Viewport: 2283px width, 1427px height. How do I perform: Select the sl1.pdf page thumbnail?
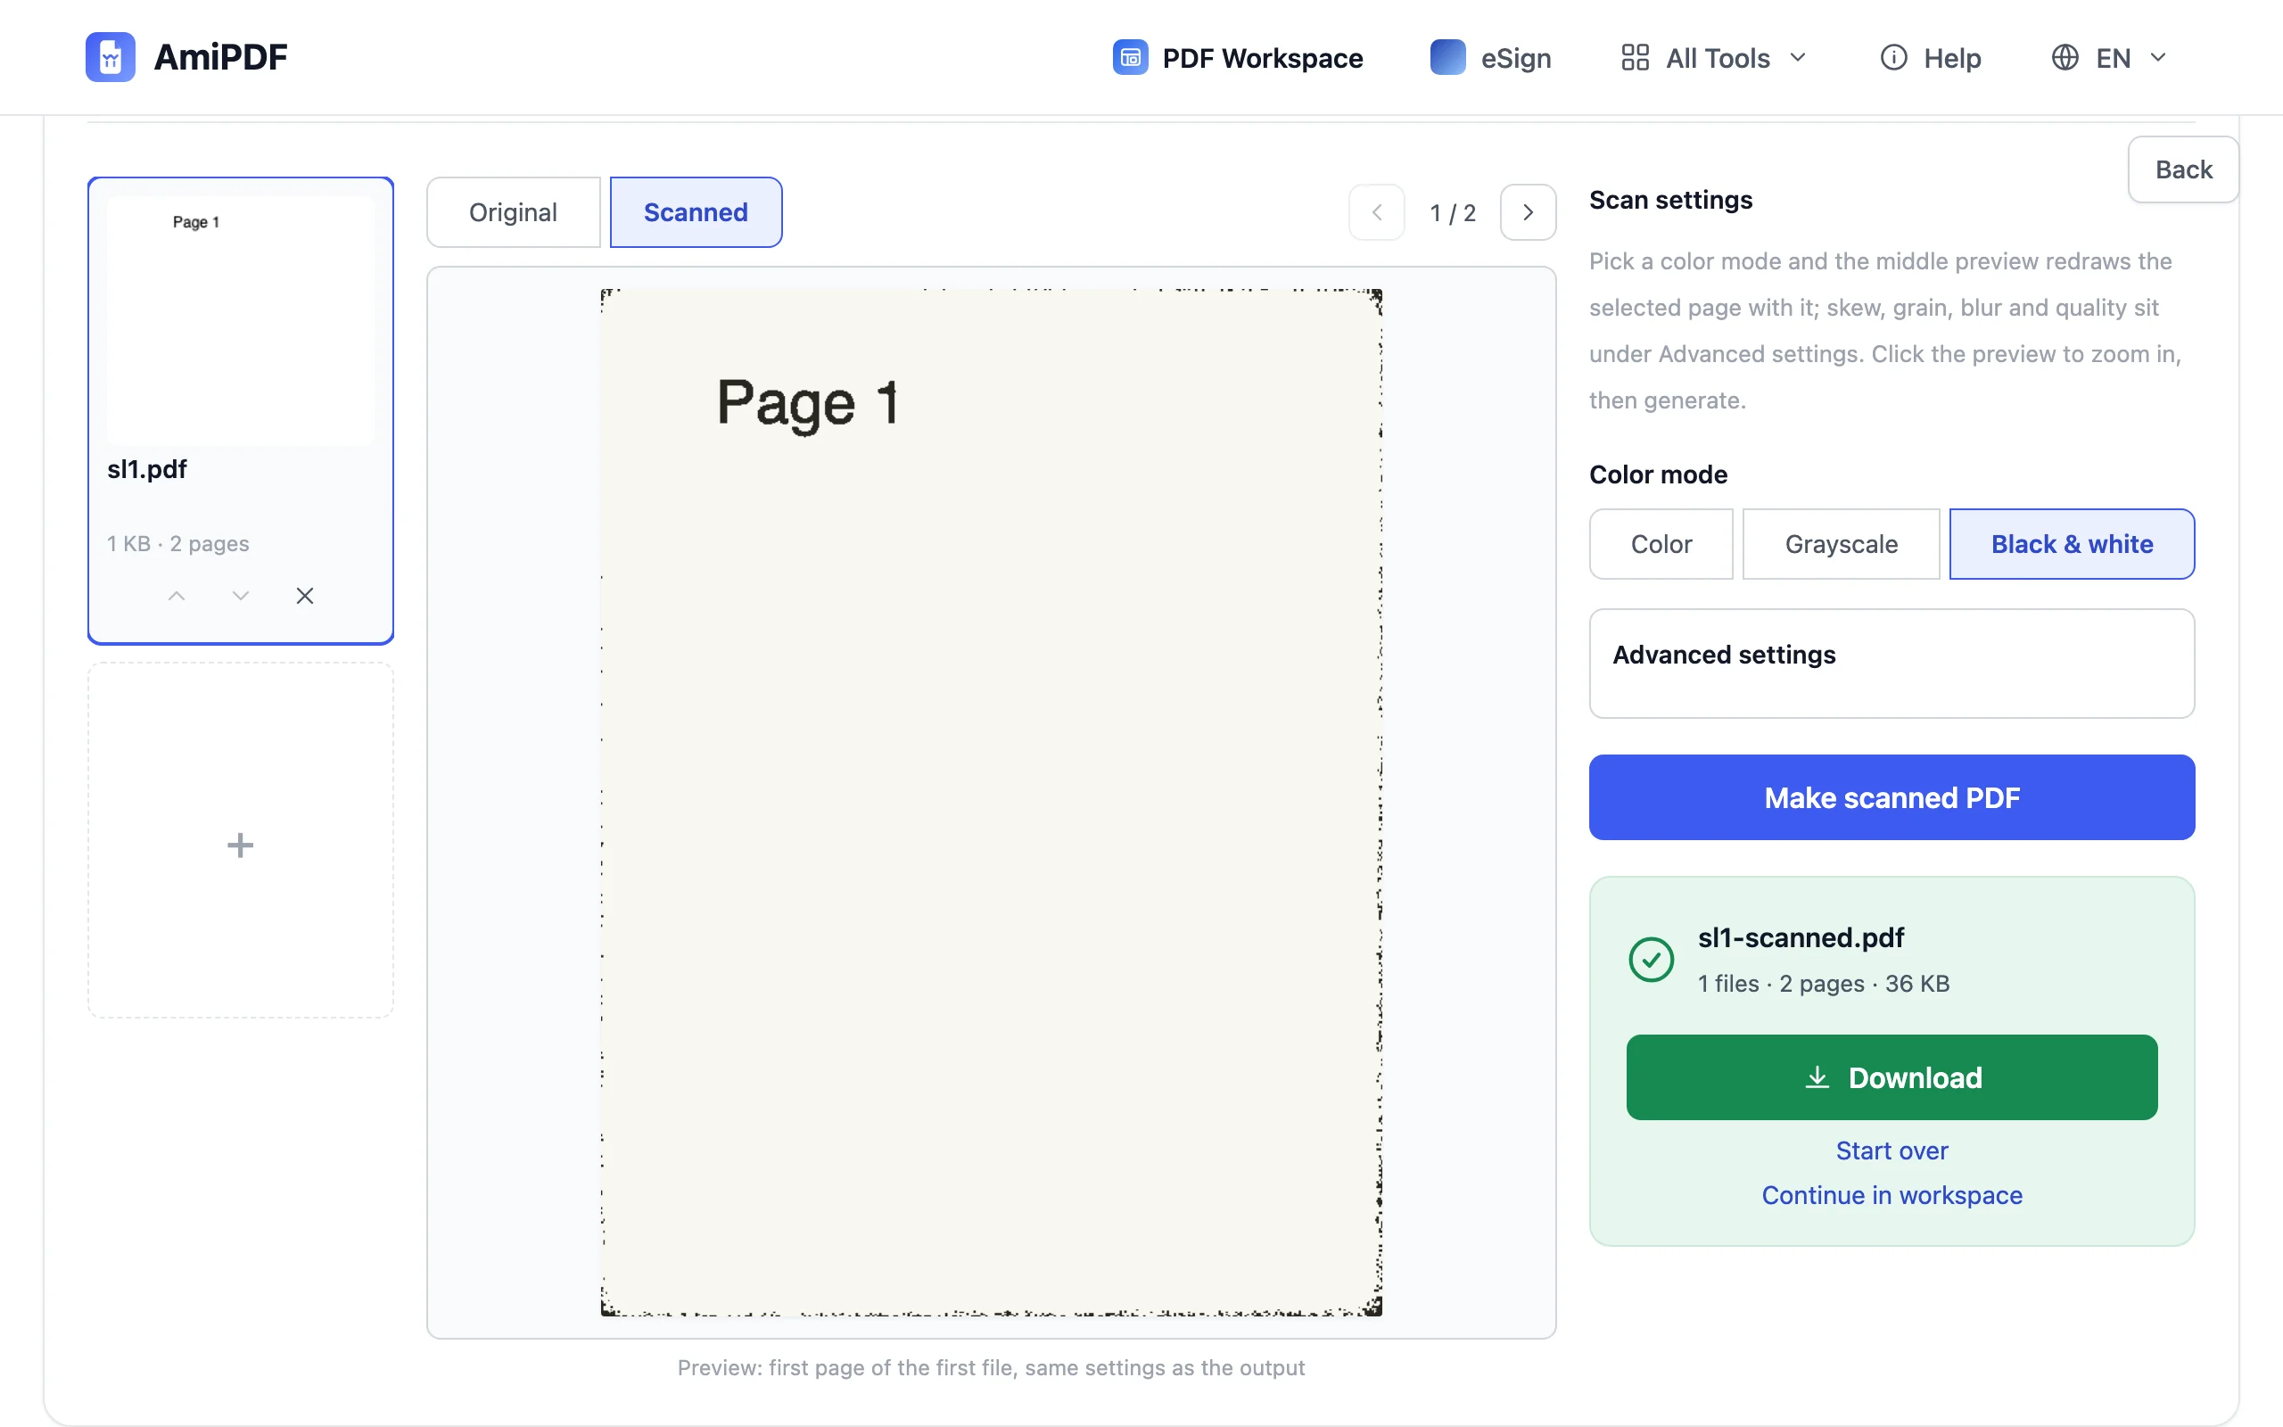pos(241,320)
